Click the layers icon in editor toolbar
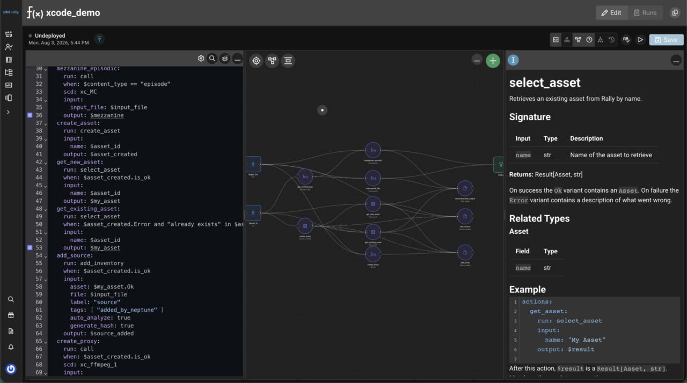The height and width of the screenshot is (383, 687). click(225, 58)
